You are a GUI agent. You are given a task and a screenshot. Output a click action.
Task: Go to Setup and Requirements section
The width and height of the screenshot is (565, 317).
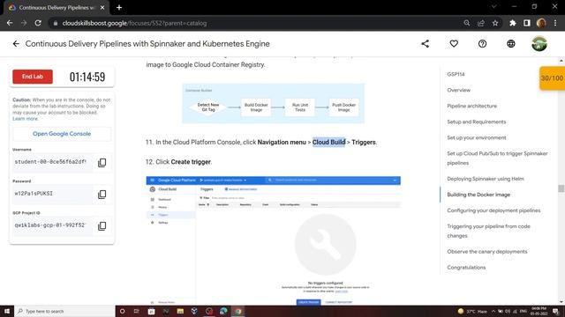click(477, 122)
